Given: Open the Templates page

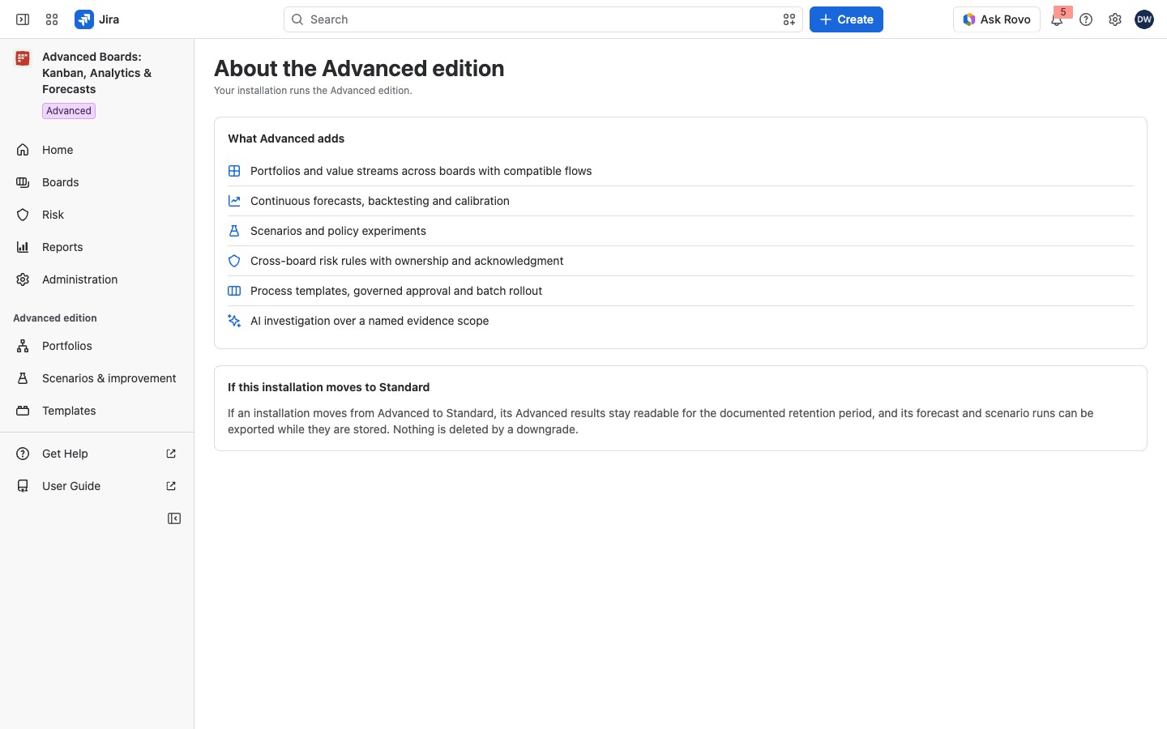Looking at the screenshot, I should [97, 411].
